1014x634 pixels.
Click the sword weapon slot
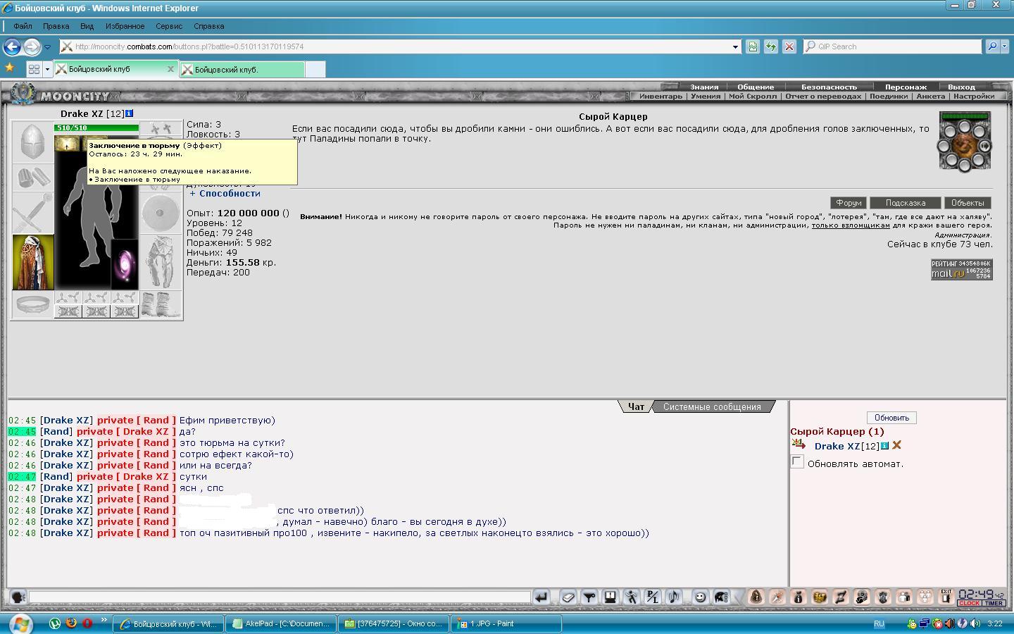(33, 213)
